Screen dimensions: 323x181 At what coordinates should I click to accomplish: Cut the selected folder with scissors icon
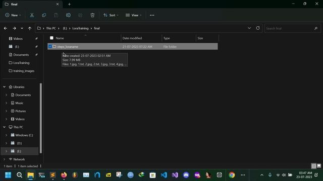coord(32,15)
